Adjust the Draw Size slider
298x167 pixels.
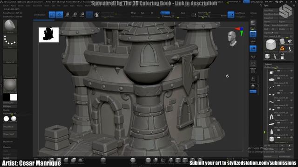tap(212, 17)
